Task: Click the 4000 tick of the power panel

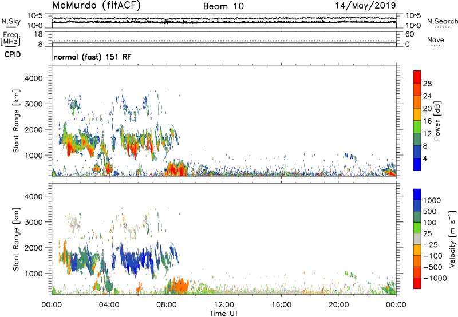Action: pyautogui.click(x=34, y=78)
